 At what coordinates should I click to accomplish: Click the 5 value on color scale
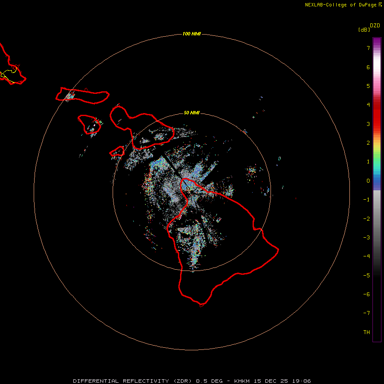coord(368,86)
